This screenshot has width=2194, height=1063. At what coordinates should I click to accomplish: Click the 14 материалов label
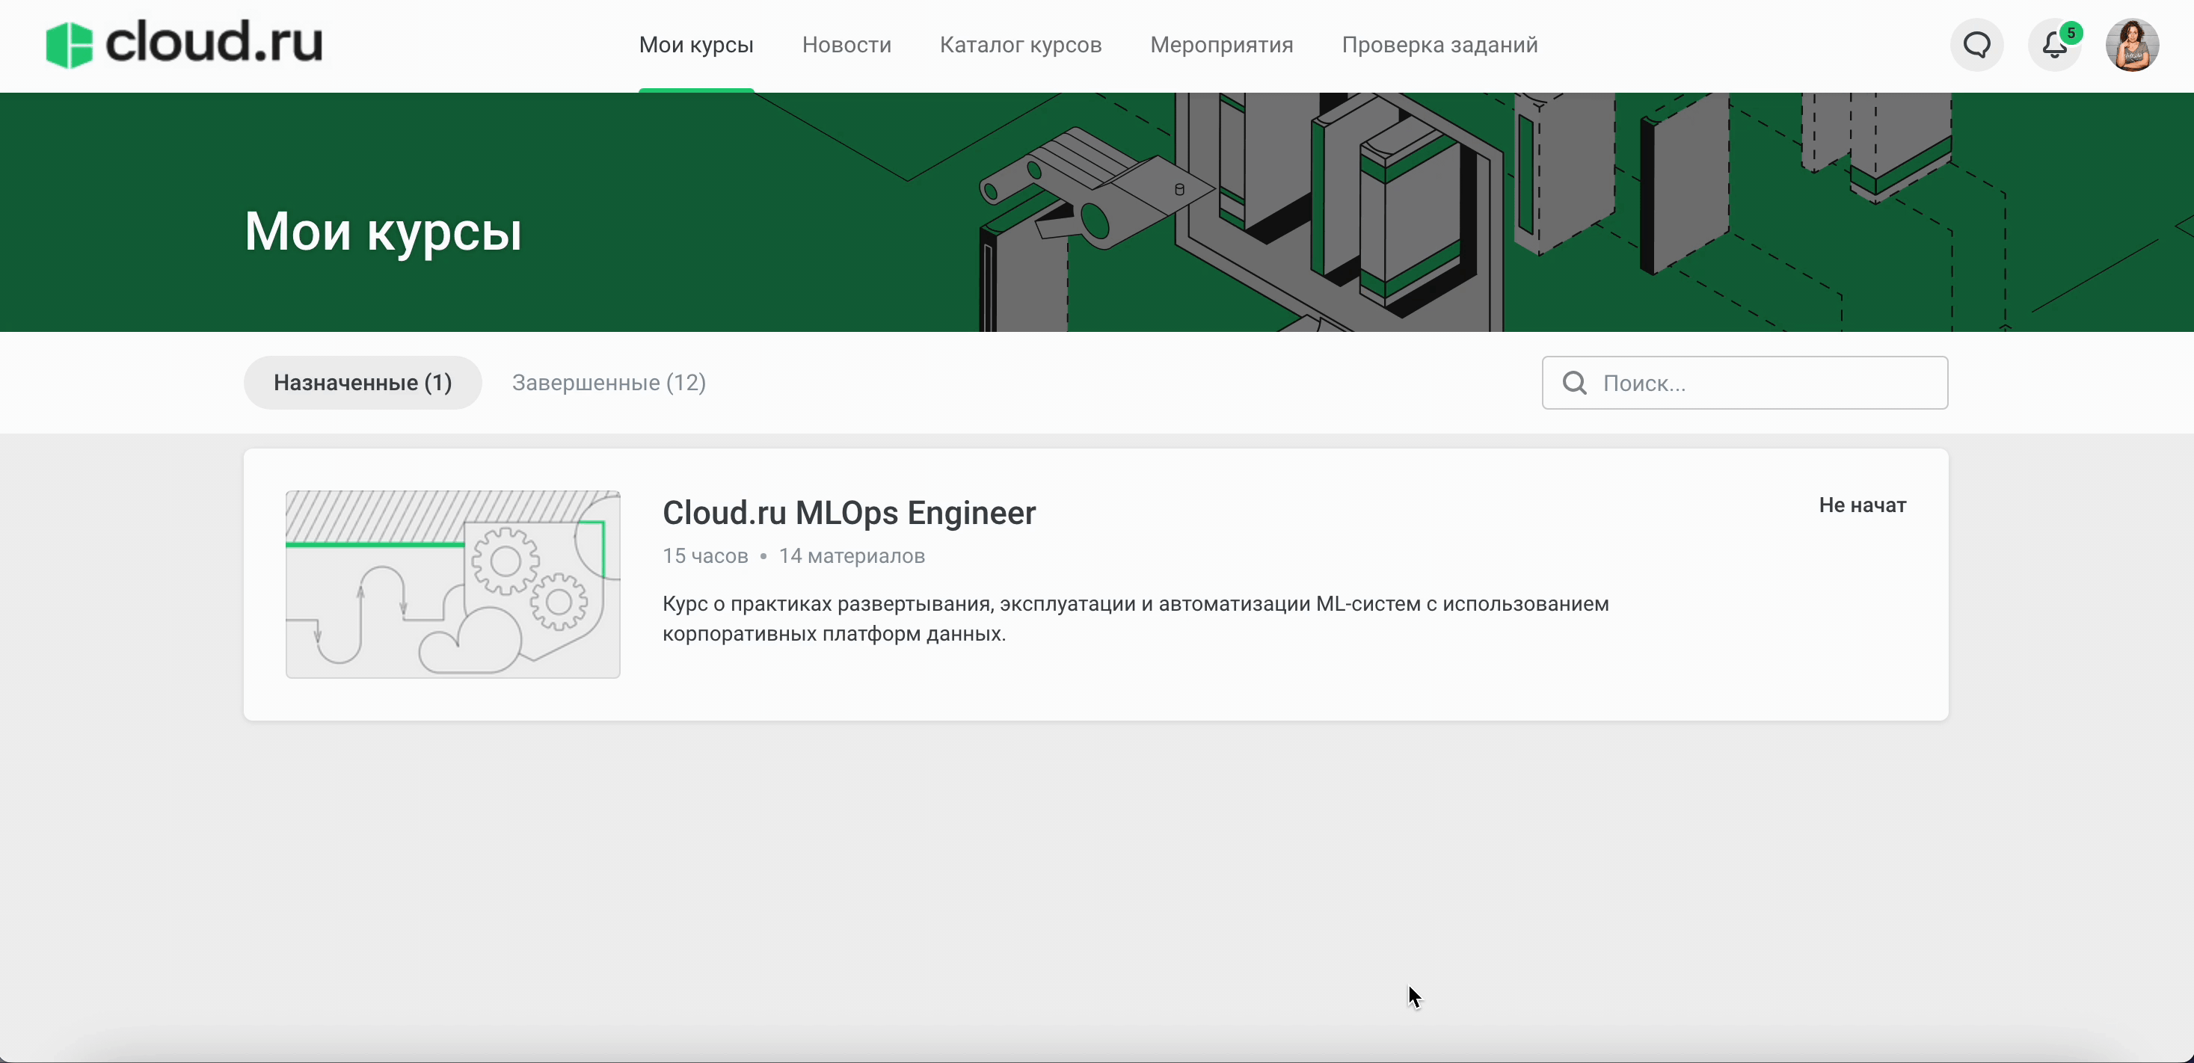click(851, 556)
